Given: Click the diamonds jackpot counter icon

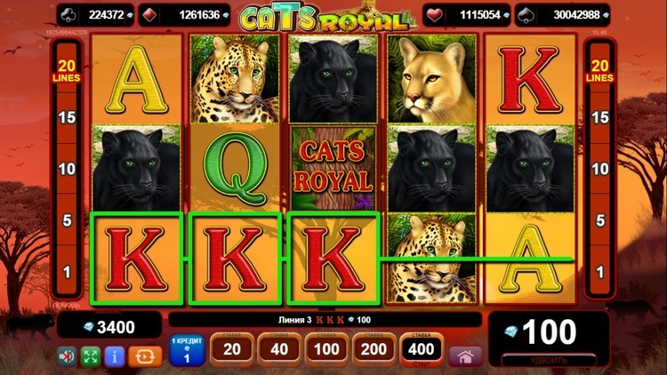Looking at the screenshot, I should (149, 15).
